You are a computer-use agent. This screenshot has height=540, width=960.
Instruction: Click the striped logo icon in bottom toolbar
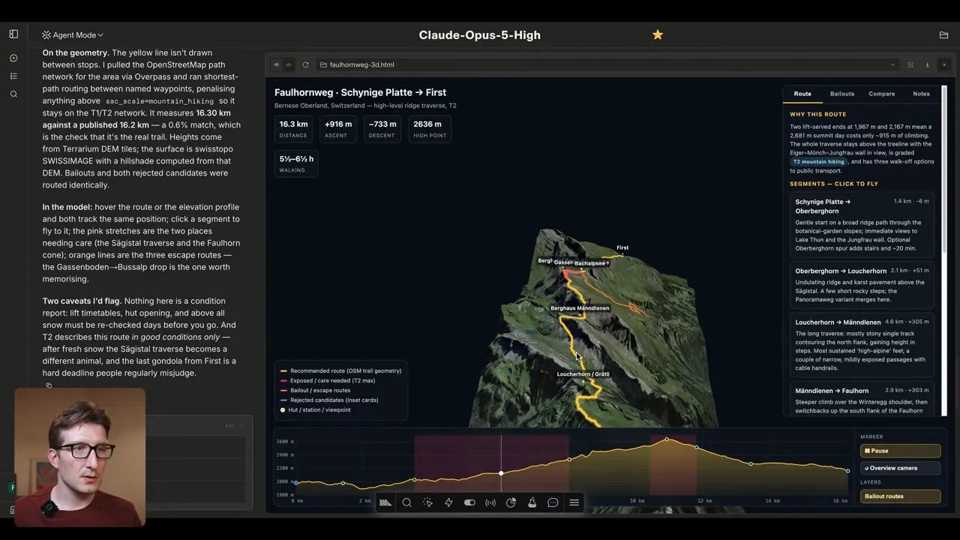coord(385,502)
